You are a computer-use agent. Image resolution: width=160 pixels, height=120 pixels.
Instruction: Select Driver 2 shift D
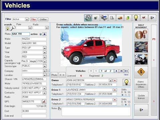click(122, 105)
